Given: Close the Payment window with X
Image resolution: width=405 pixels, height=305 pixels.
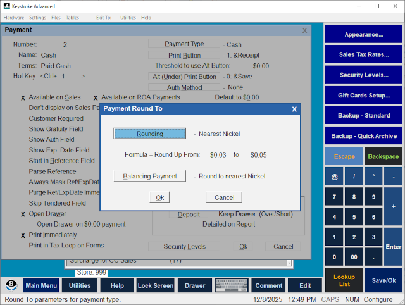Looking at the screenshot, I should click(x=305, y=30).
